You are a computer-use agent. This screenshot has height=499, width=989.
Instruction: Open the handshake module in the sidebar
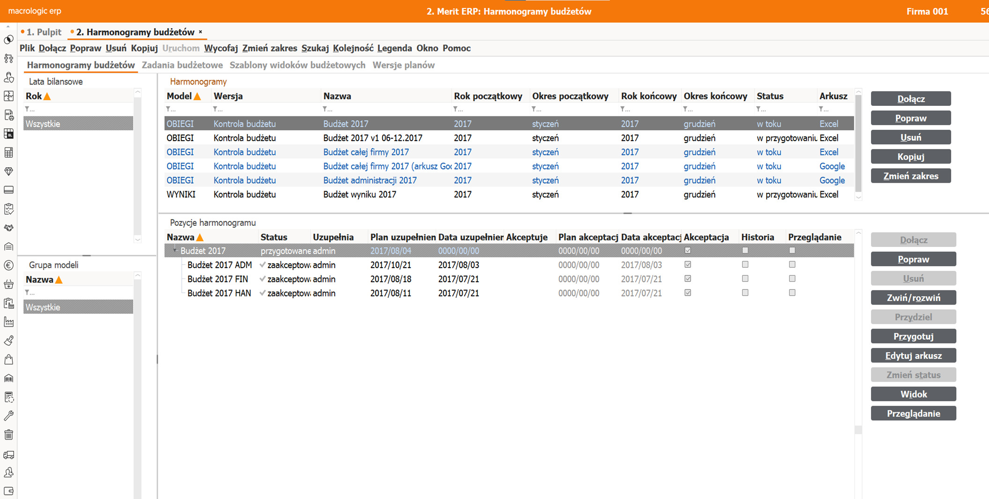pos(8,228)
